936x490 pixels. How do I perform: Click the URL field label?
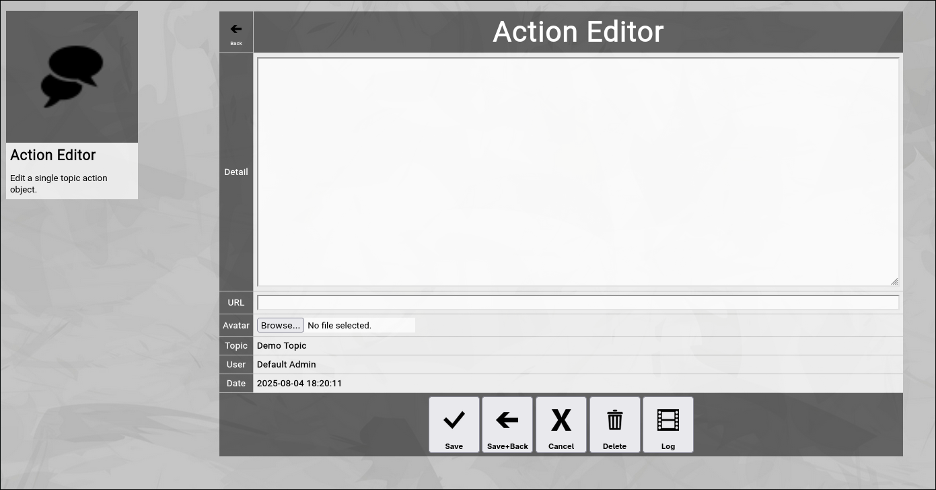[x=236, y=303]
